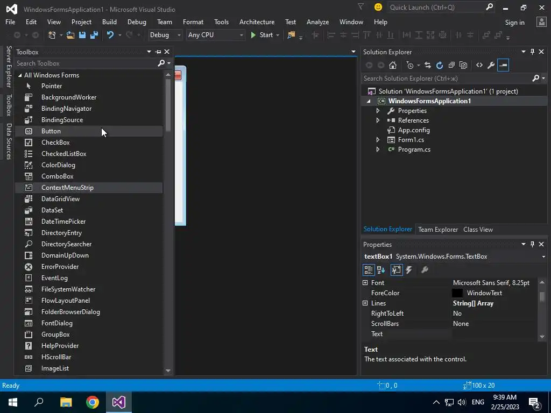
Task: Toggle Show All Files in Solution Explorer
Action: tap(463, 65)
